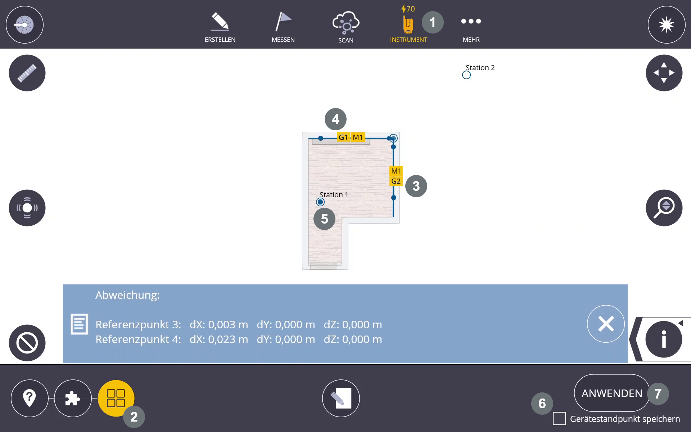Image resolution: width=691 pixels, height=432 pixels.
Task: Close the Abweichung message panel
Action: pos(606,324)
